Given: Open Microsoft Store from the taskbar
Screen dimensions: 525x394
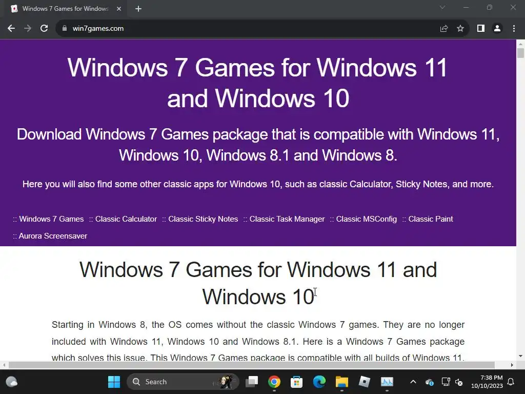Looking at the screenshot, I should 297,382.
